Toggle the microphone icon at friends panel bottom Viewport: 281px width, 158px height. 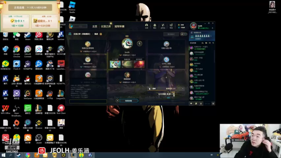(201, 104)
